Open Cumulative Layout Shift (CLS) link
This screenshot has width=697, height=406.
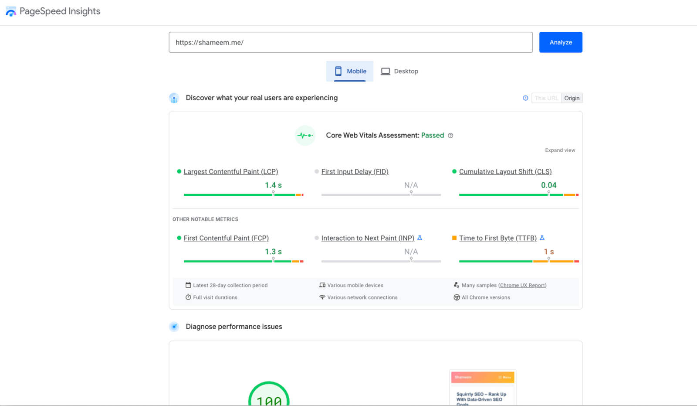(x=505, y=172)
